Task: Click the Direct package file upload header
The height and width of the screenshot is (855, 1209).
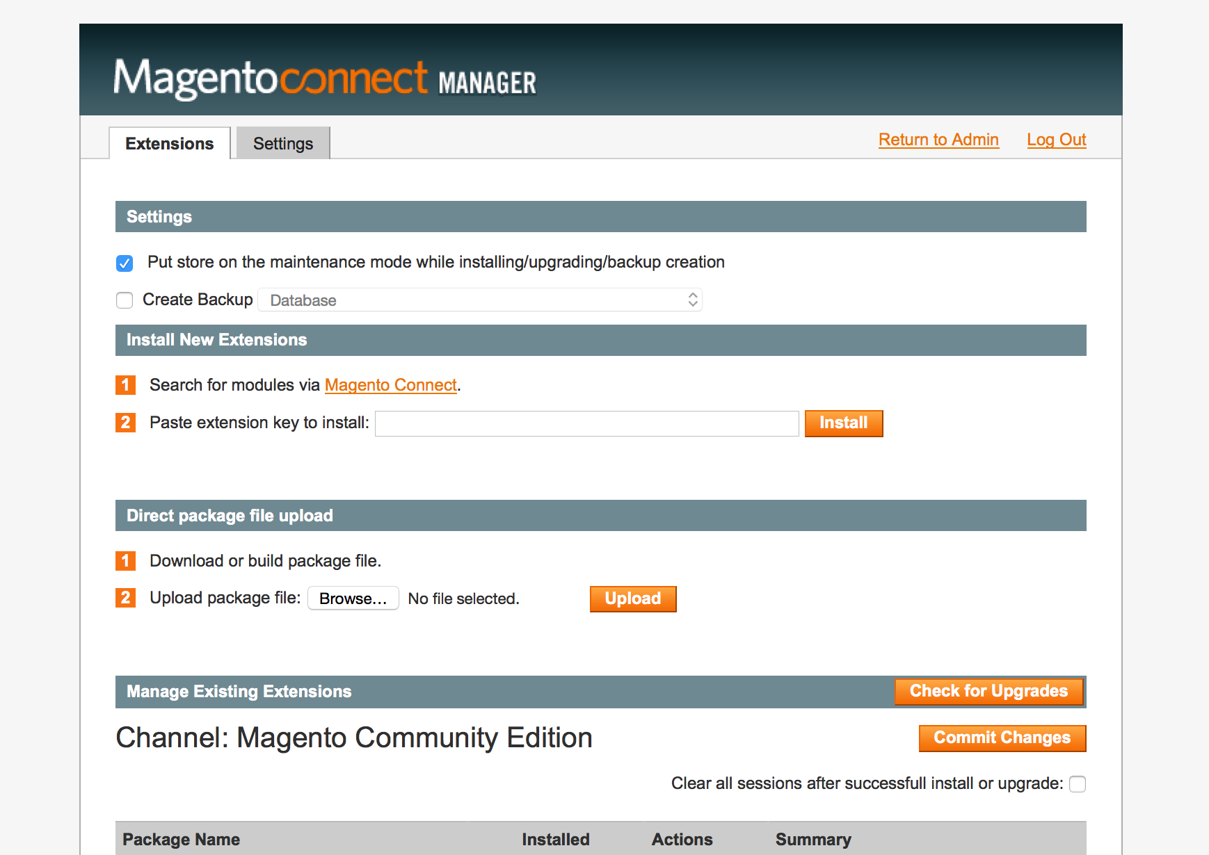Action: point(601,516)
